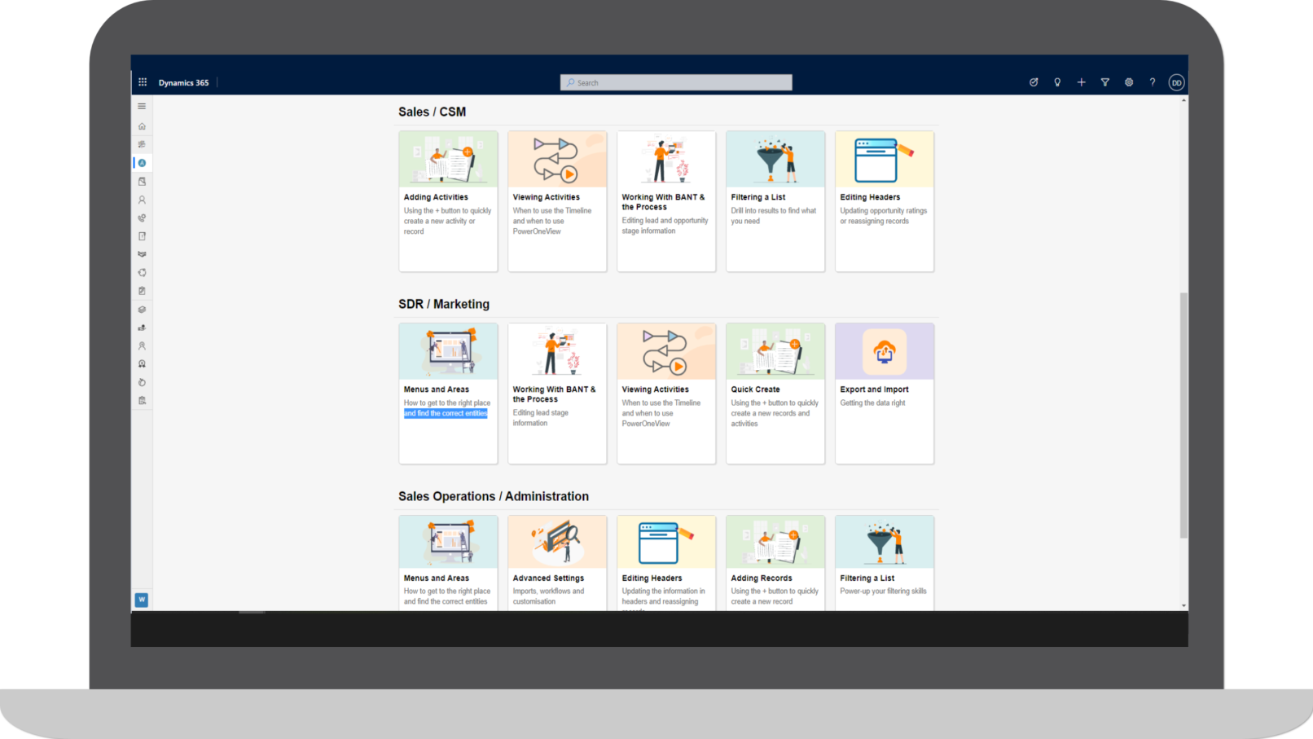Open Export and Import card
Screen dimensions: 1313x739
(x=884, y=394)
